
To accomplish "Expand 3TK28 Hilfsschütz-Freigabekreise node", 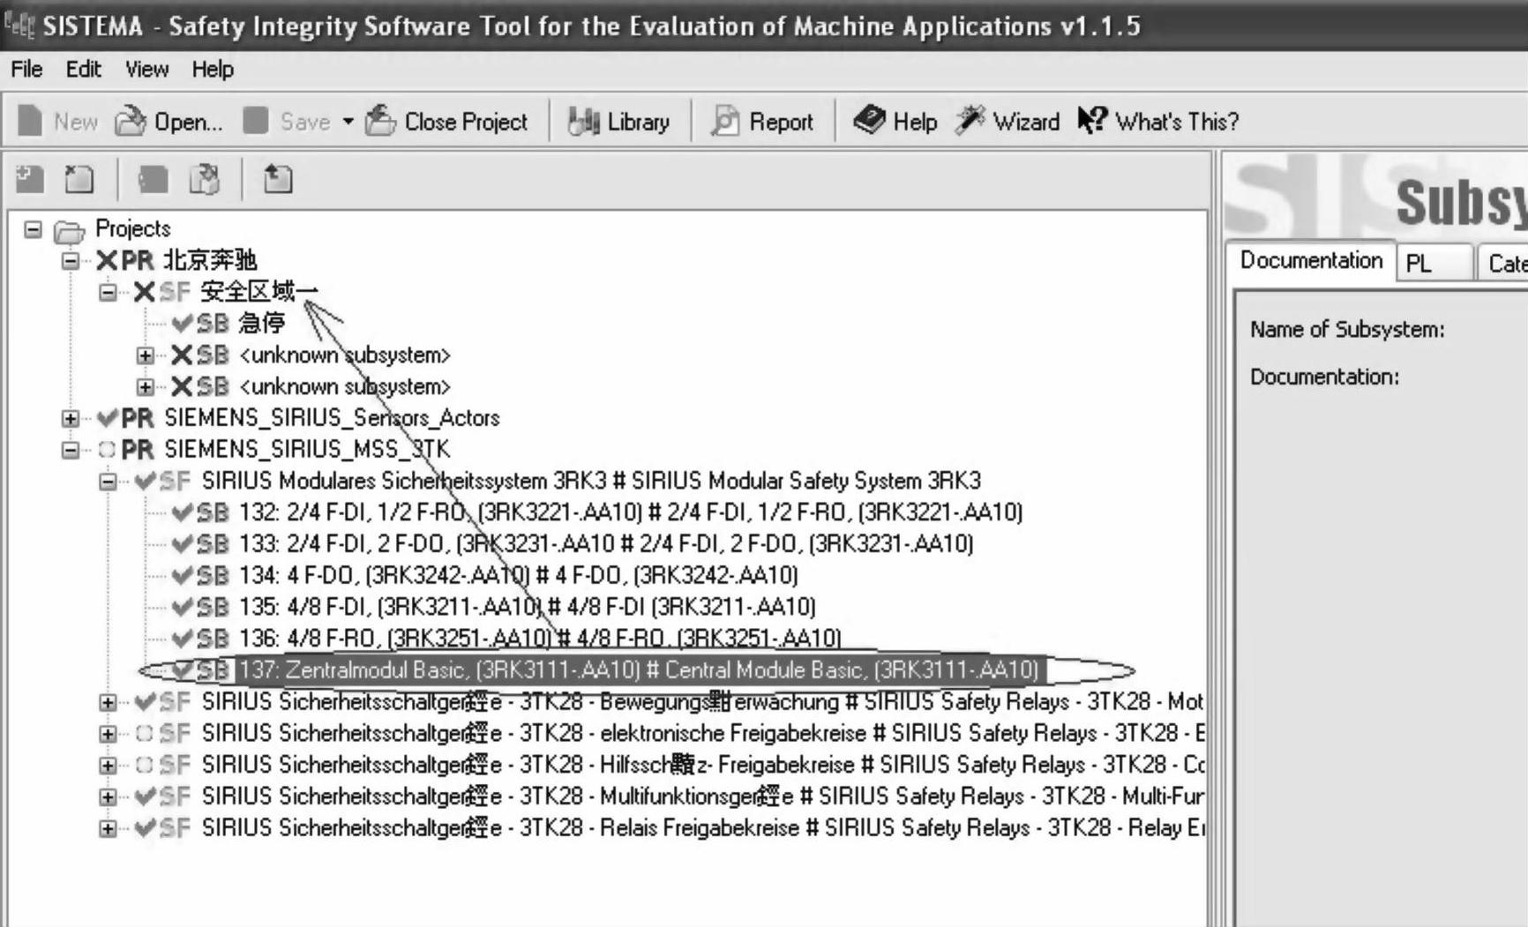I will [x=108, y=765].
